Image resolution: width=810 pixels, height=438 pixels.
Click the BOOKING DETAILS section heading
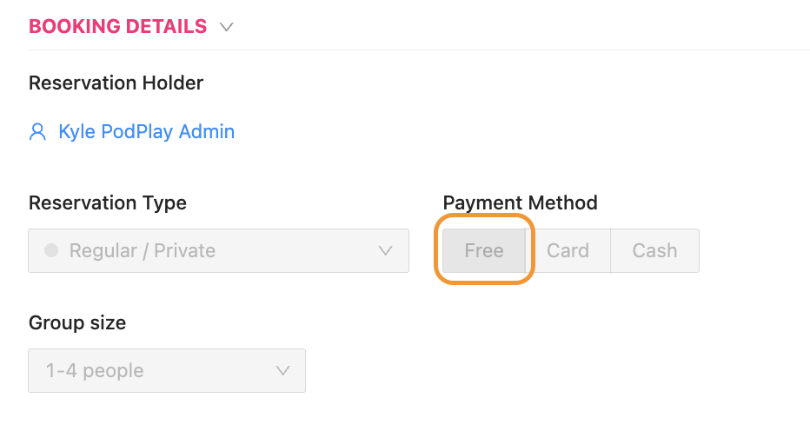pos(117,27)
